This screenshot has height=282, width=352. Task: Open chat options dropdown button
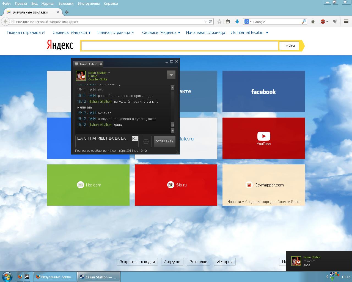(171, 75)
